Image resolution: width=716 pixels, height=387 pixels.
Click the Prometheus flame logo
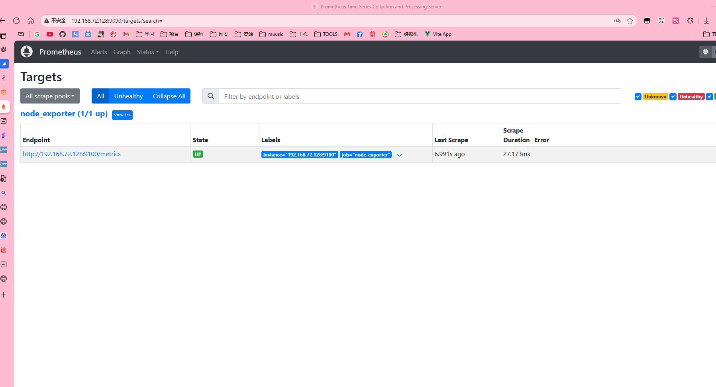(27, 52)
